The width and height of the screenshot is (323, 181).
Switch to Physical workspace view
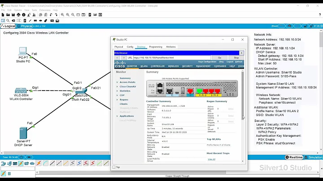25,26
